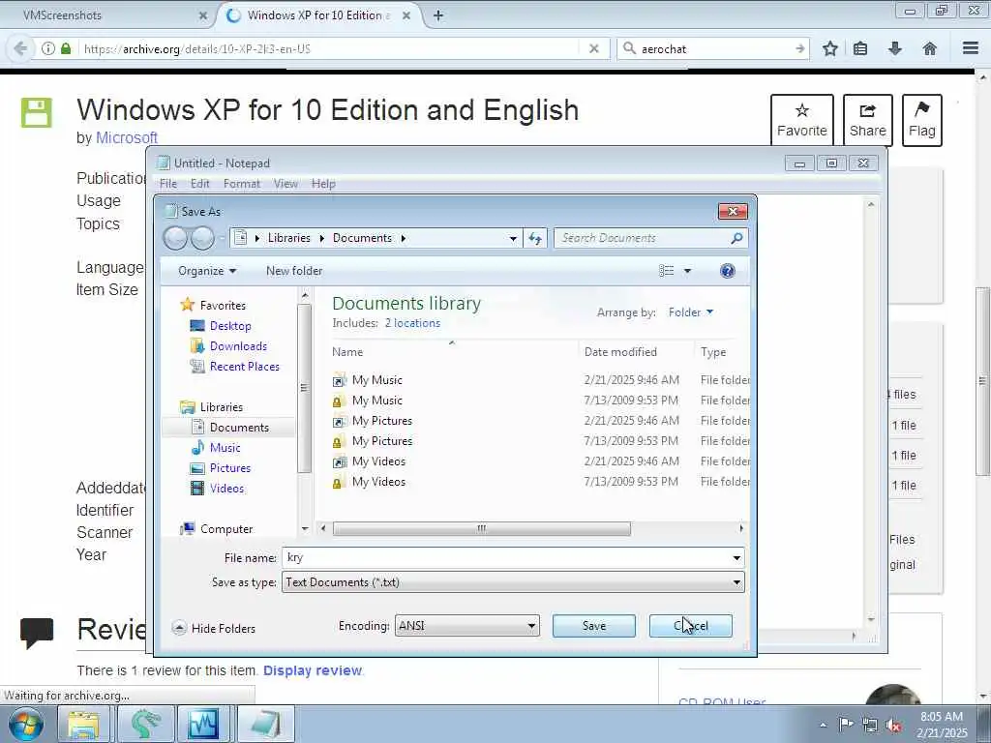Switch to the VMScreenshots browser tab
This screenshot has height=743, width=991.
pos(106,15)
